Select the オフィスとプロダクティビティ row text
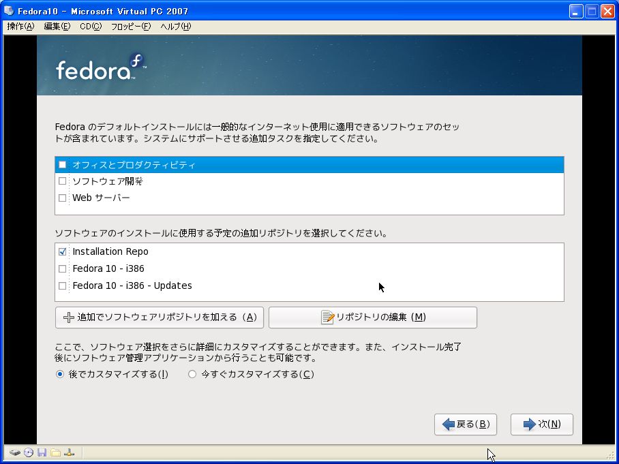The width and height of the screenshot is (619, 464). pos(134,164)
